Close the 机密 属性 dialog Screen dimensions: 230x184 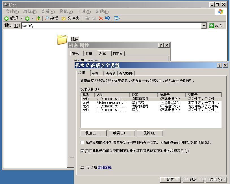tap(167, 45)
